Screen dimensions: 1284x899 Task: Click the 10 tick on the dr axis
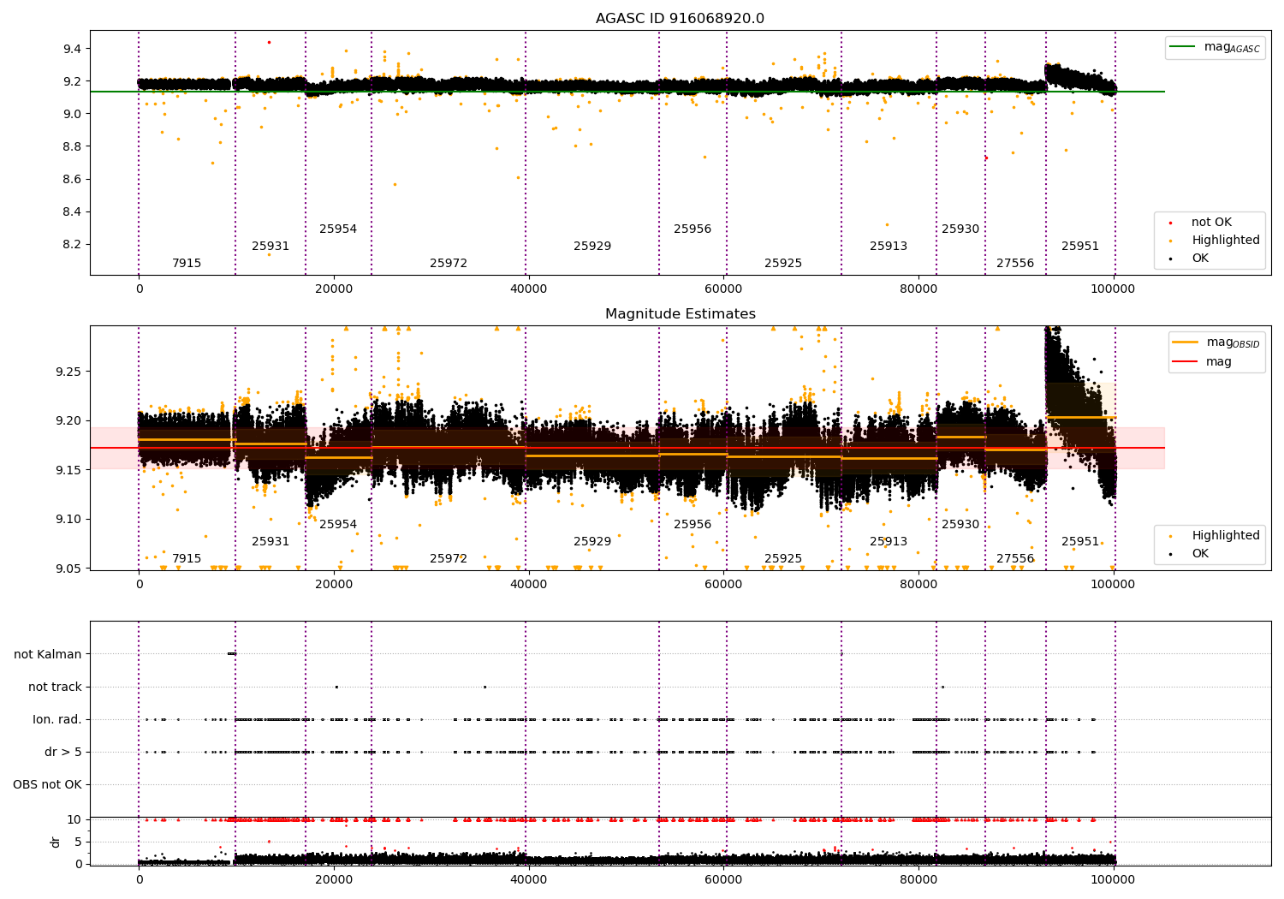[74, 819]
